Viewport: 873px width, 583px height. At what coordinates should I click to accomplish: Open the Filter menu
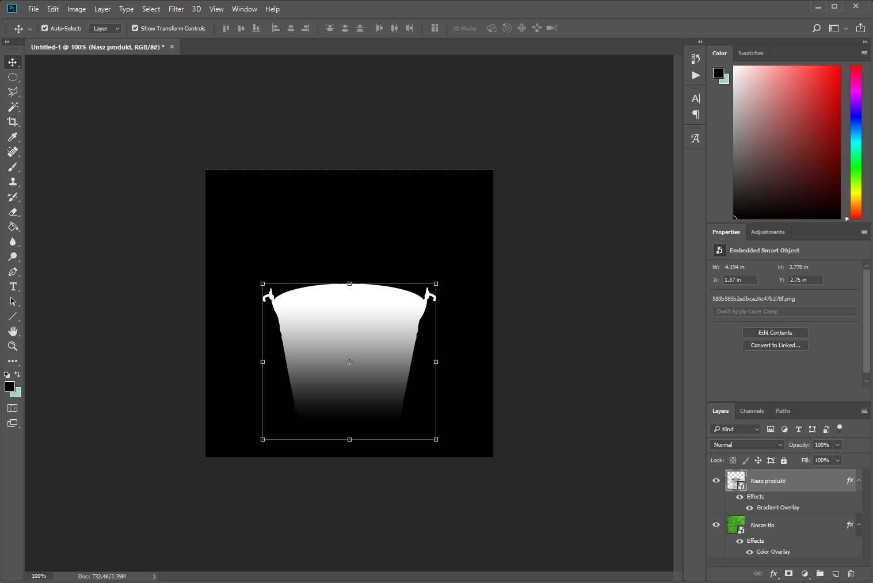point(176,9)
